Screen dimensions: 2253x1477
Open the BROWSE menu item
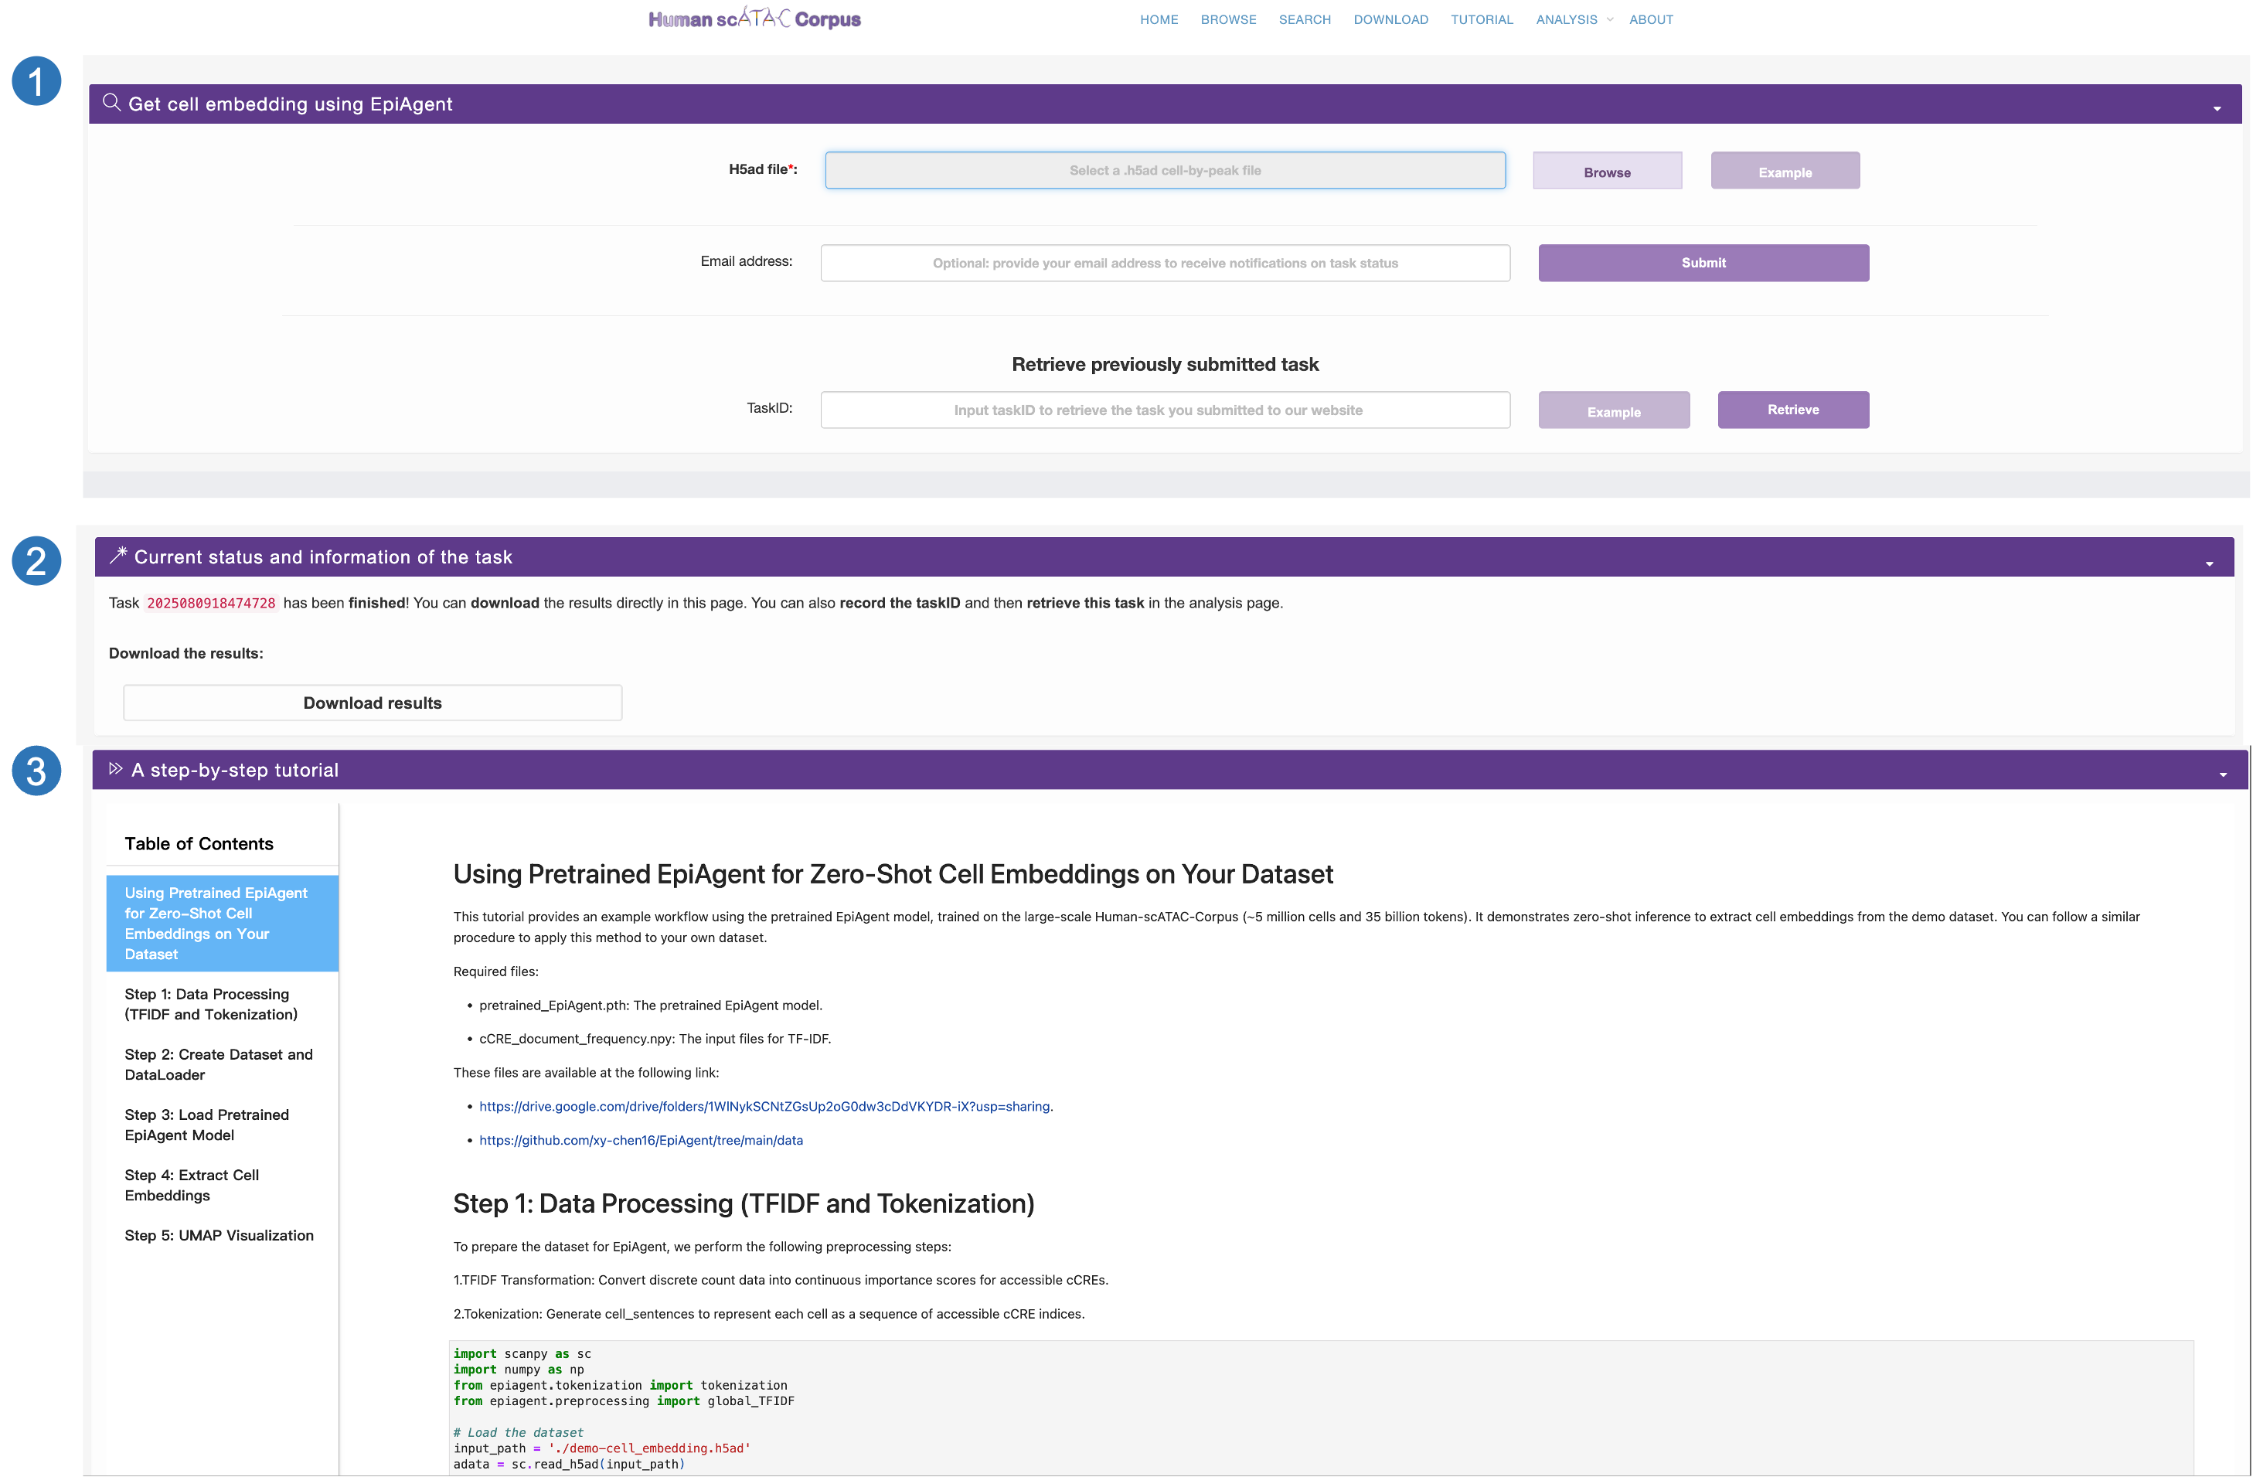click(1228, 20)
